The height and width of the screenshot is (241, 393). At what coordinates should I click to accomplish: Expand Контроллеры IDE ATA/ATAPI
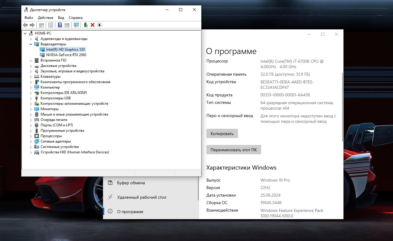click(31, 93)
